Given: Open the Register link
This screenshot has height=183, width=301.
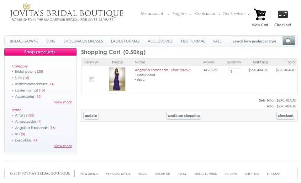Looking at the screenshot, I should tap(179, 13).
